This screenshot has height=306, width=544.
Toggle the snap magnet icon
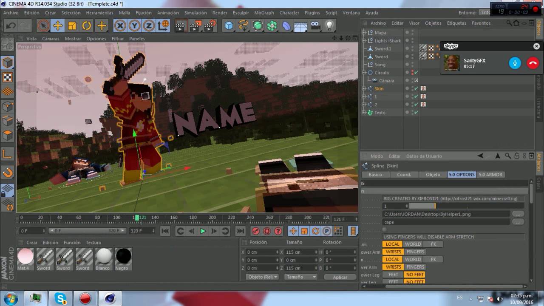pos(8,173)
